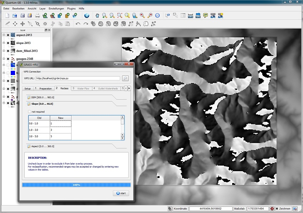The image size is (303, 213).
Task: Switch to the Preparation tab
Action: [45, 88]
